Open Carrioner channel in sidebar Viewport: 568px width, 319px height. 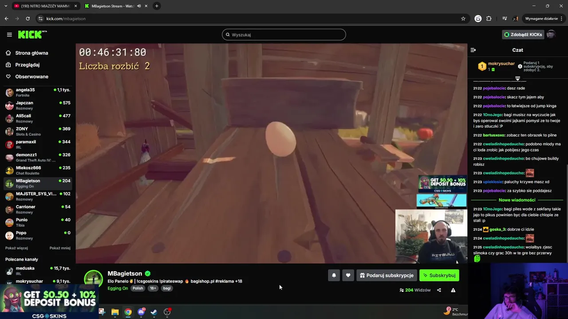(38, 209)
